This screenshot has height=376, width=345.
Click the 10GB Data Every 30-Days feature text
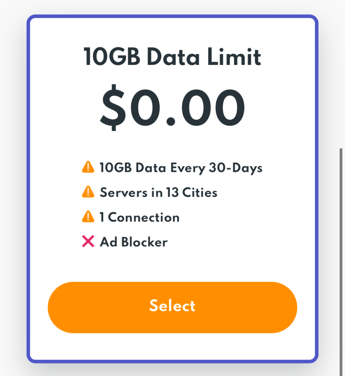(181, 168)
